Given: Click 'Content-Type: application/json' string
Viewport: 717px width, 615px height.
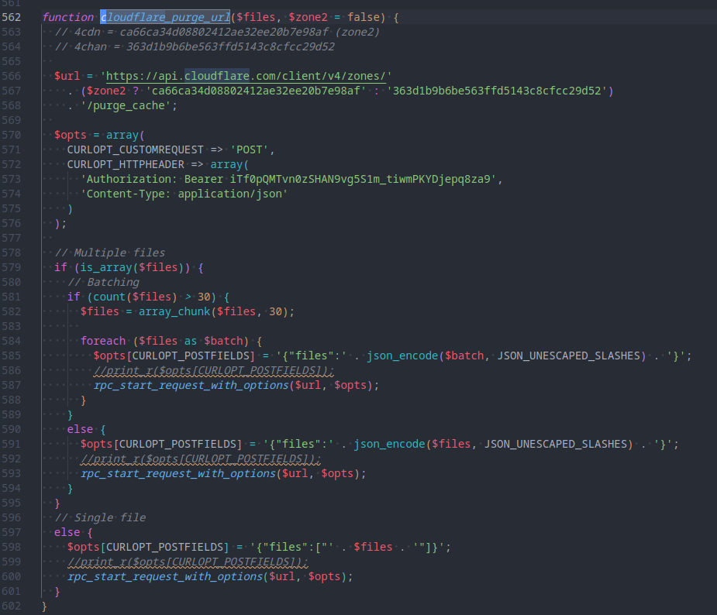Looking at the screenshot, I should 184,194.
